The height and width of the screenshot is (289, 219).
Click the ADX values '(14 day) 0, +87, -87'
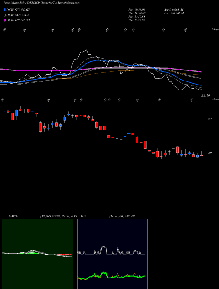click(122, 216)
